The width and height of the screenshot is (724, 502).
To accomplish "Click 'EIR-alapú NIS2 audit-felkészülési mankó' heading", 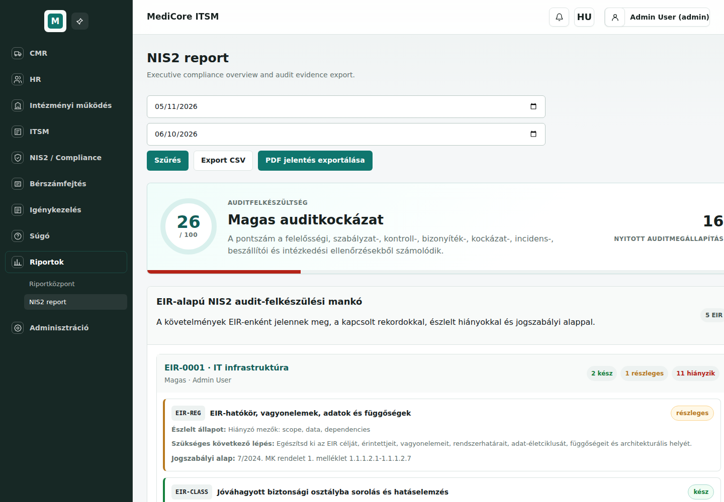I will point(259,302).
